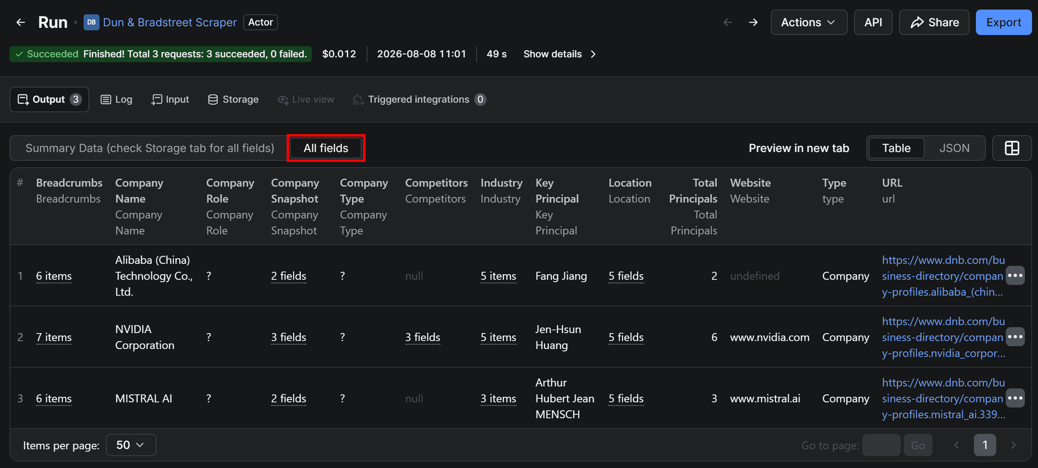Go to previous page chevron

pos(957,445)
